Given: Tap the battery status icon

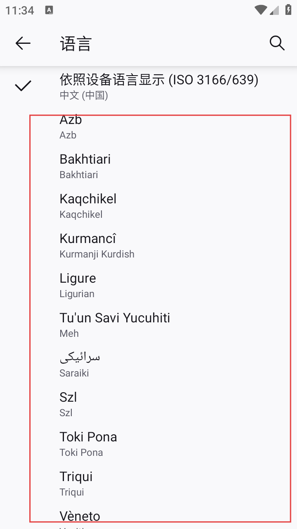Looking at the screenshot, I should pyautogui.click(x=288, y=10).
